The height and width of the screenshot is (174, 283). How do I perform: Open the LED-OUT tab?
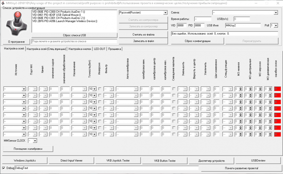coord(100,49)
